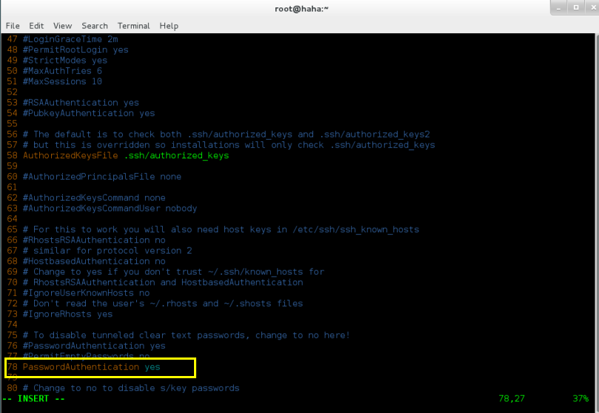599x413 pixels.
Task: Click 'PasswordAuthentication' keyword on line 78
Action: (81, 367)
